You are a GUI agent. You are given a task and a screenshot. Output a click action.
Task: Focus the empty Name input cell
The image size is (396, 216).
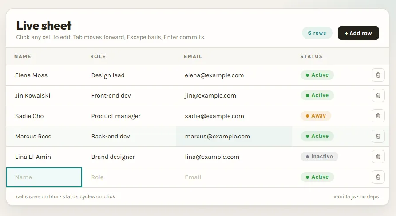44,177
